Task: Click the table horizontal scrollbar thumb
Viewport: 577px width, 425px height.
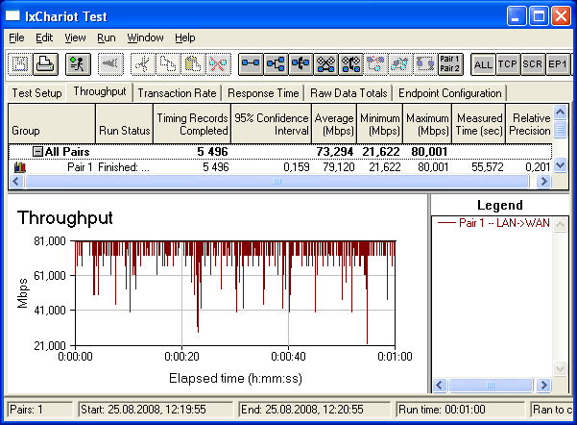Action: click(x=277, y=181)
